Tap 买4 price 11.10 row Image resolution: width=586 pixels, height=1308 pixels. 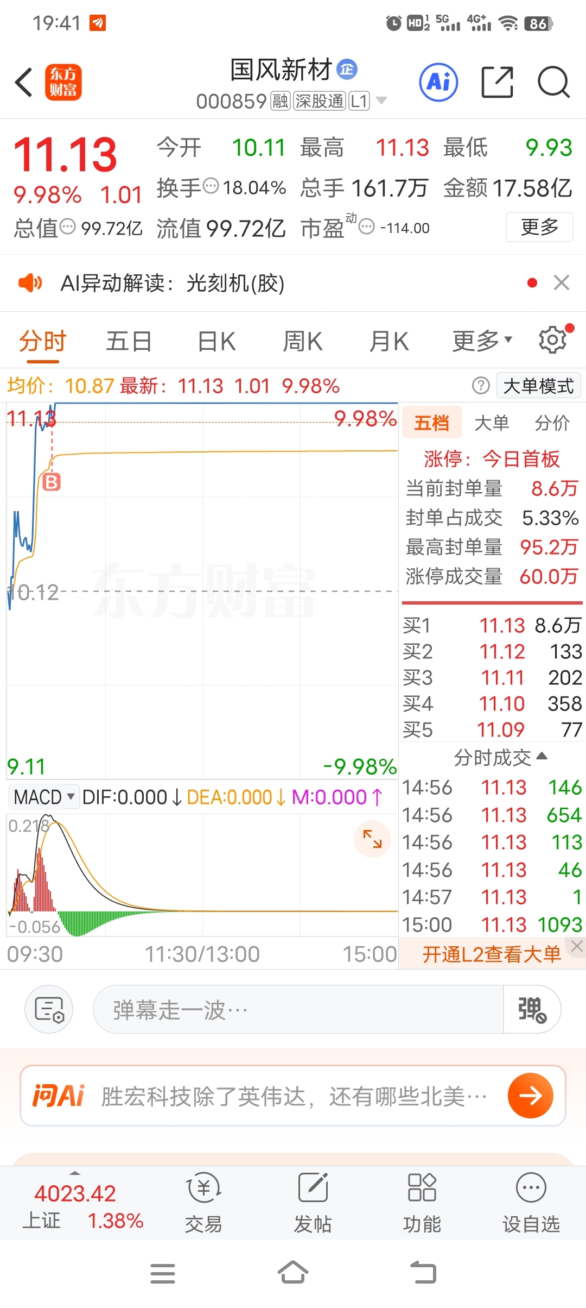click(x=492, y=703)
